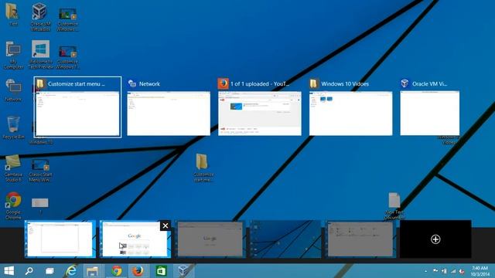495x278 pixels.
Task: Open Welcome to Tech Preview shortcut
Action: pos(40,54)
